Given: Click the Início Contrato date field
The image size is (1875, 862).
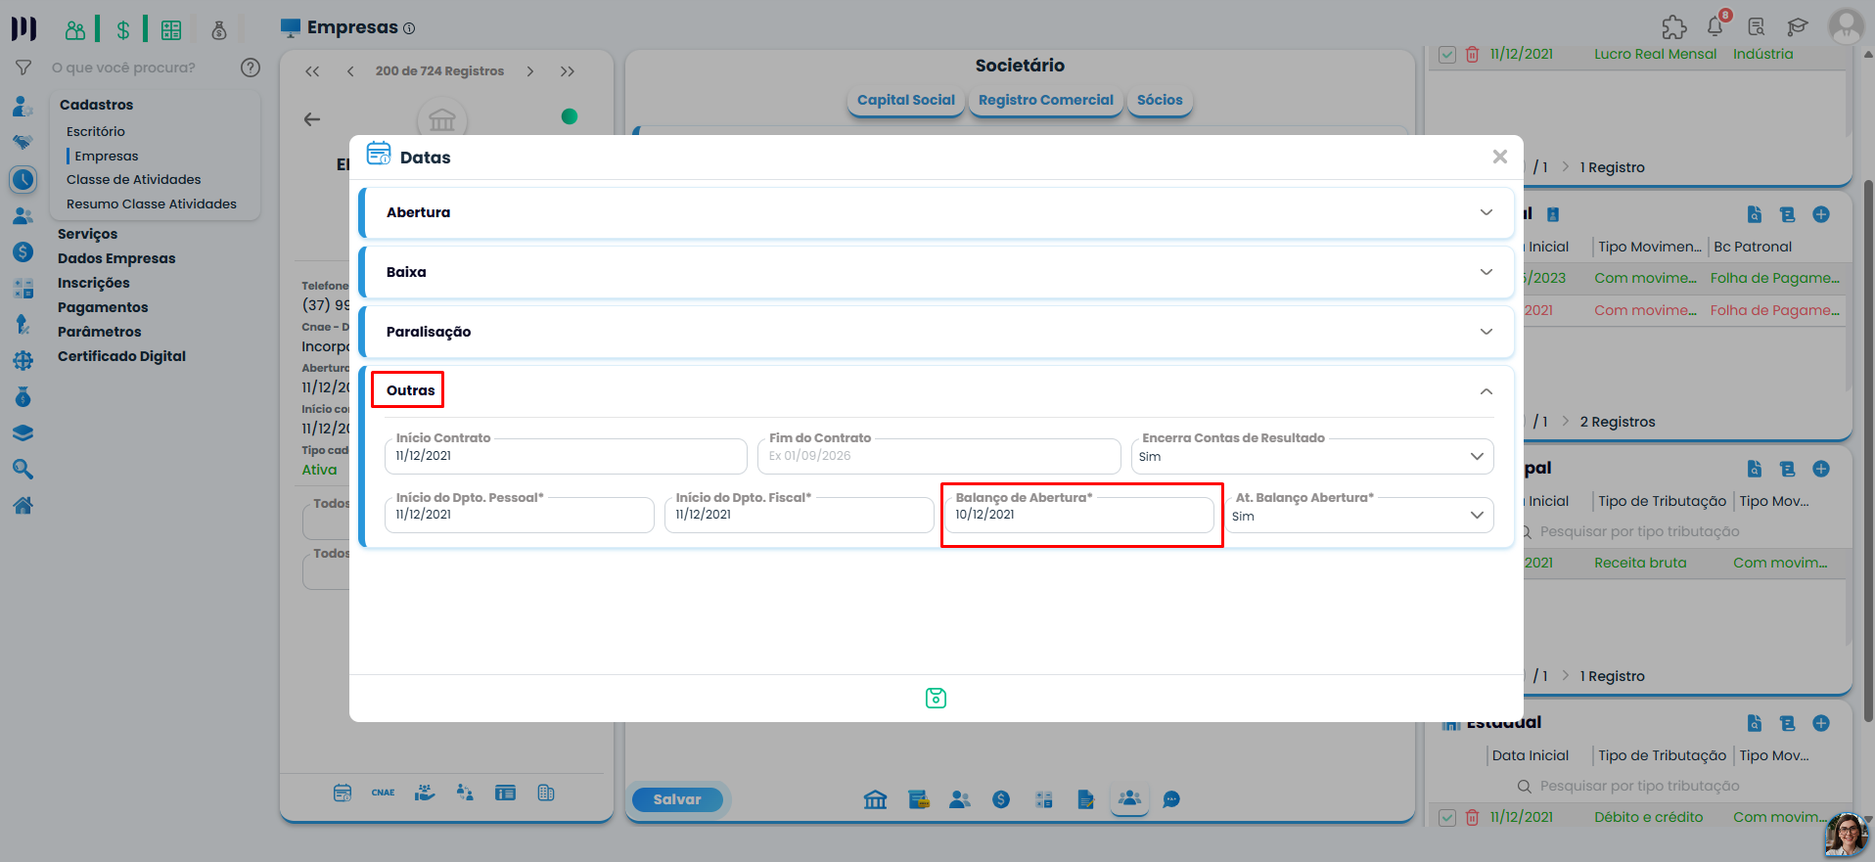Looking at the screenshot, I should pos(566,457).
